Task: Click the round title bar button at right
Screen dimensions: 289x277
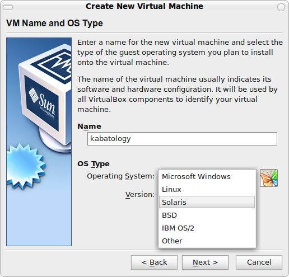Action: 281,7
